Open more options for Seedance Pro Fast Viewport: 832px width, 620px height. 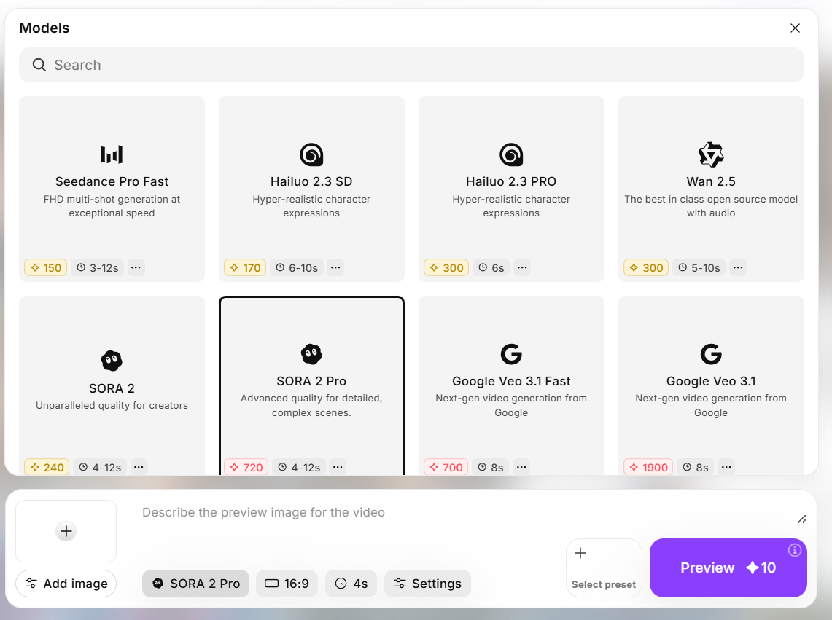tap(136, 267)
